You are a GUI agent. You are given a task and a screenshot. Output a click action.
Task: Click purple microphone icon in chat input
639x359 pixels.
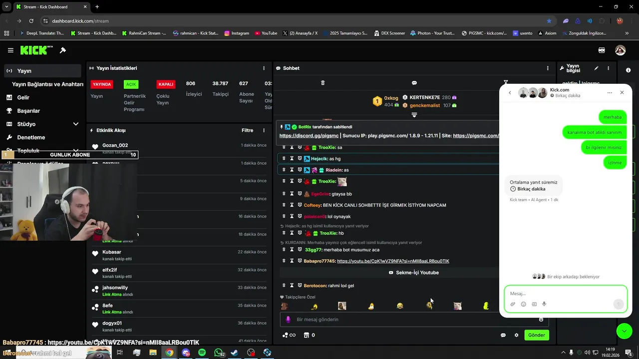(x=288, y=320)
